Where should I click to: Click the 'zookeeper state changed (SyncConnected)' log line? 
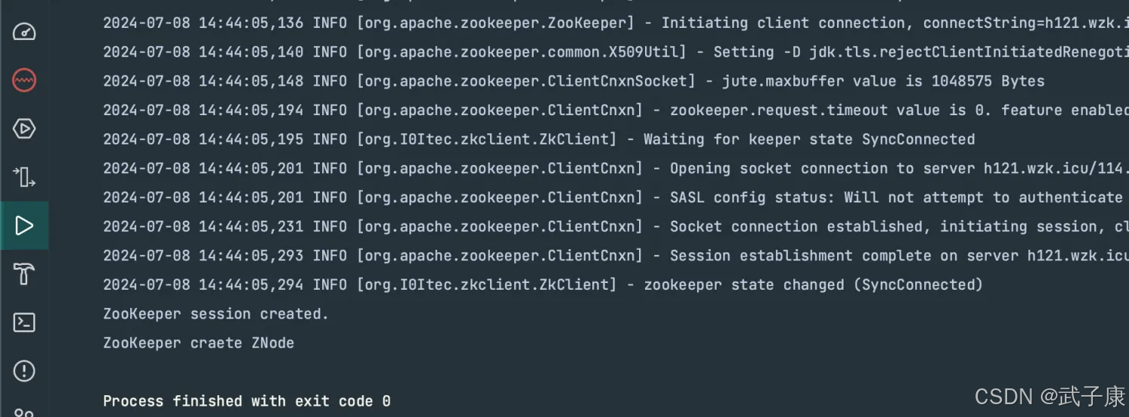point(543,285)
